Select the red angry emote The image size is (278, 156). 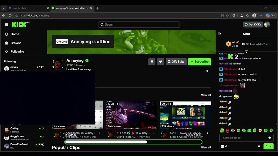(227, 131)
